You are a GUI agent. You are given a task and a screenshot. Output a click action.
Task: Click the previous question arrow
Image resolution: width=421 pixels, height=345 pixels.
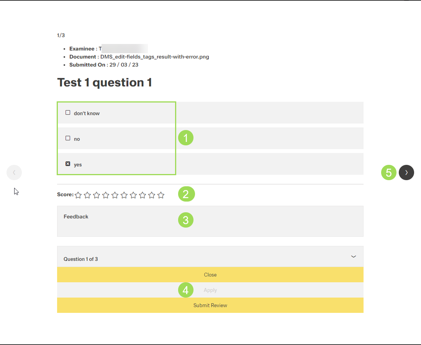tap(14, 172)
